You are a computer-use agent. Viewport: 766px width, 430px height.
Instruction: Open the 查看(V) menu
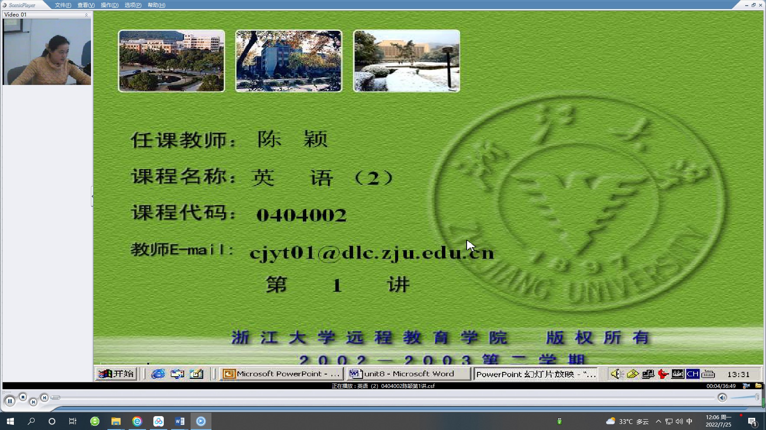[x=86, y=5]
